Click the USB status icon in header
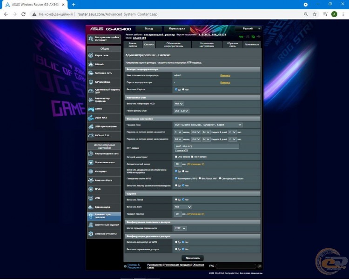Viewport: 349px width, 279px height. tap(258, 36)
